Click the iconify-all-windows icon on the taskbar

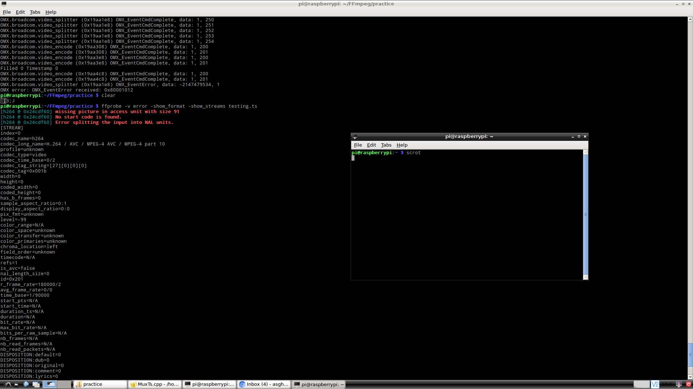pos(36,384)
